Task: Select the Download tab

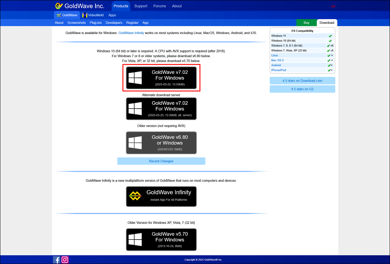Action: (327, 22)
